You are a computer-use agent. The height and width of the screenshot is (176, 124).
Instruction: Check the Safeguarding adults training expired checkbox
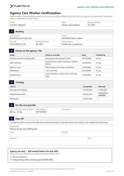pyautogui.click(x=11, y=160)
